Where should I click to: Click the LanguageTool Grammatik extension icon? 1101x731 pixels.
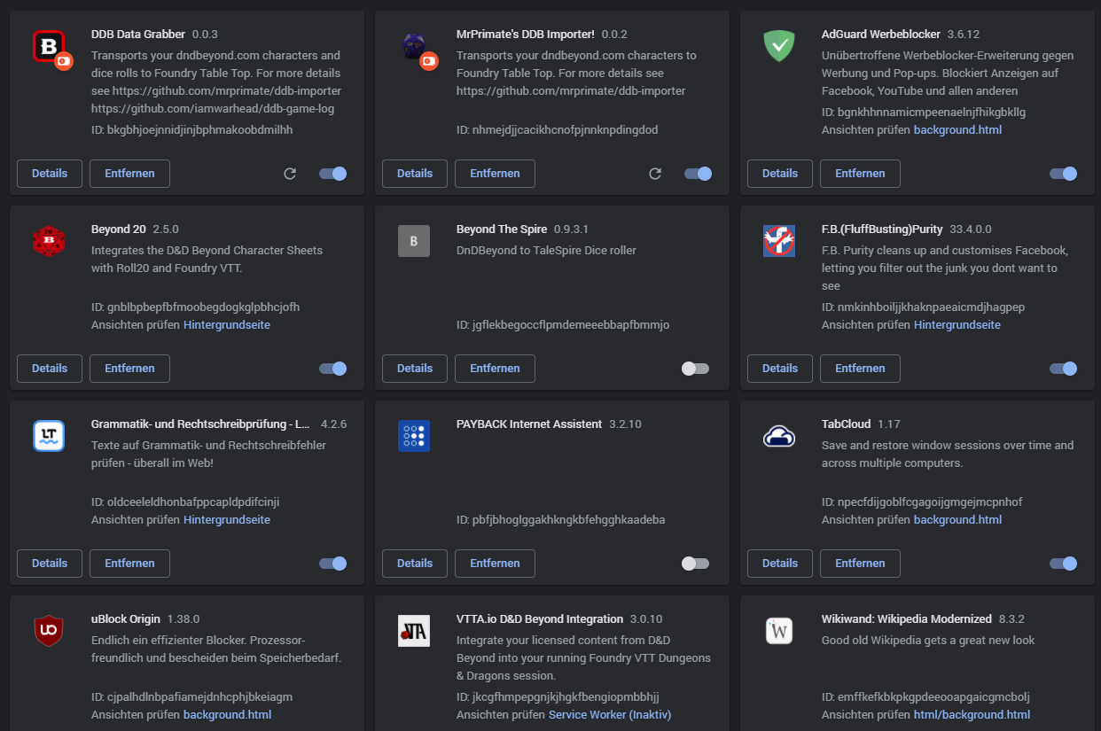tap(49, 436)
